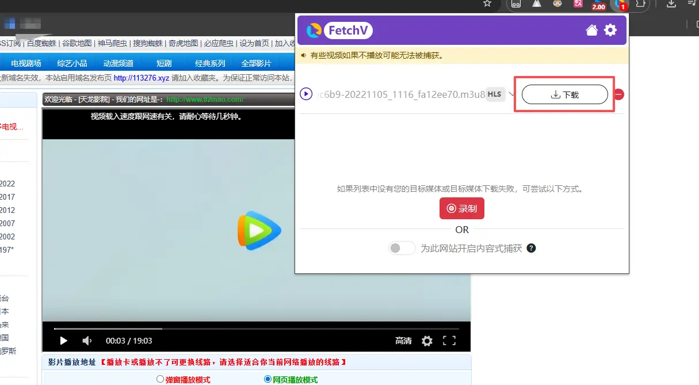Preview the captured m3u8 video
This screenshot has height=385, width=699.
point(306,94)
